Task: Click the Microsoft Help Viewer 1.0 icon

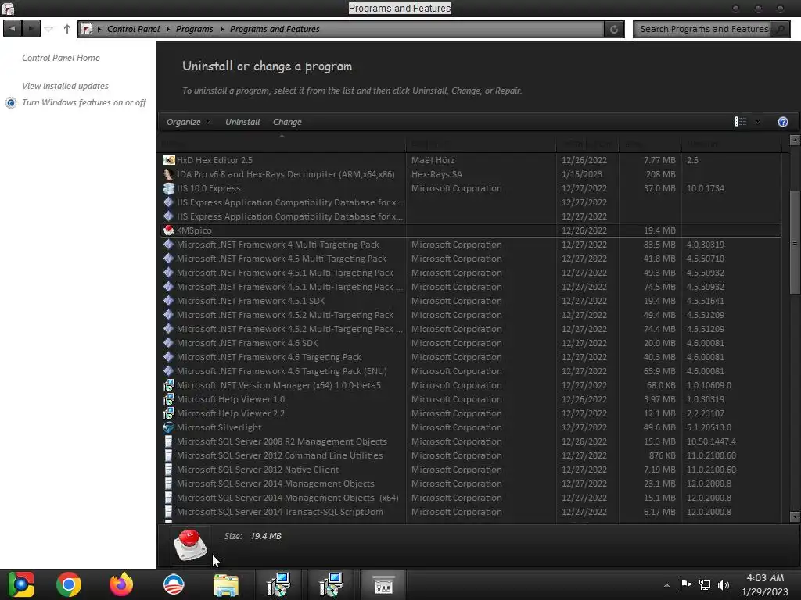Action: point(169,399)
